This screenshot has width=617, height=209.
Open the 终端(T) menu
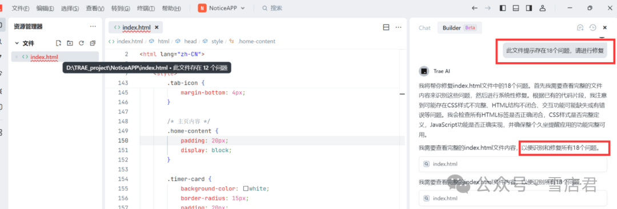point(146,8)
